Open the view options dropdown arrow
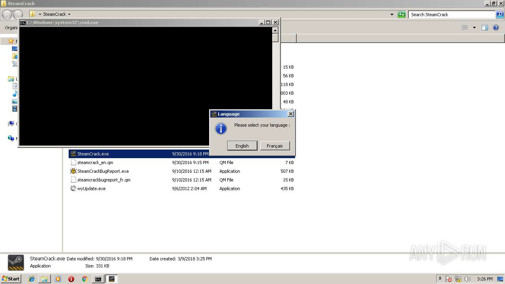This screenshot has width=505, height=284. coord(474,28)
